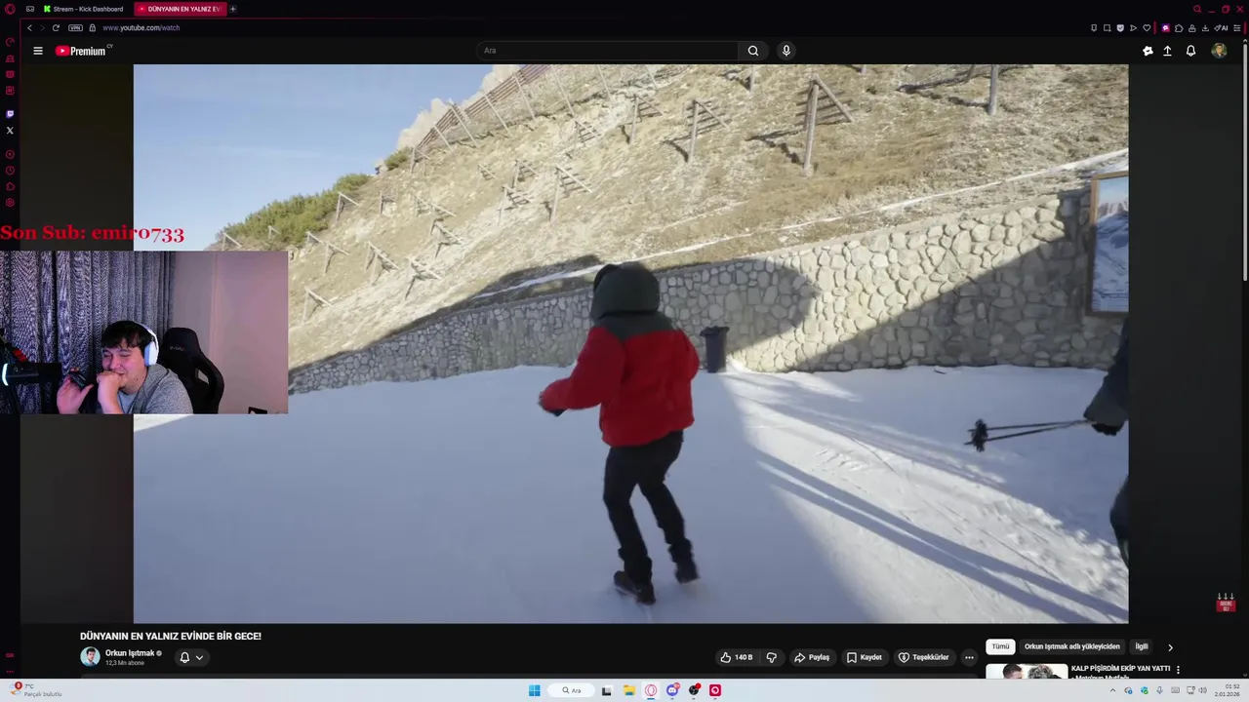Image resolution: width=1249 pixels, height=702 pixels.
Task: Open the YouTube account avatar menu
Action: (x=1219, y=51)
